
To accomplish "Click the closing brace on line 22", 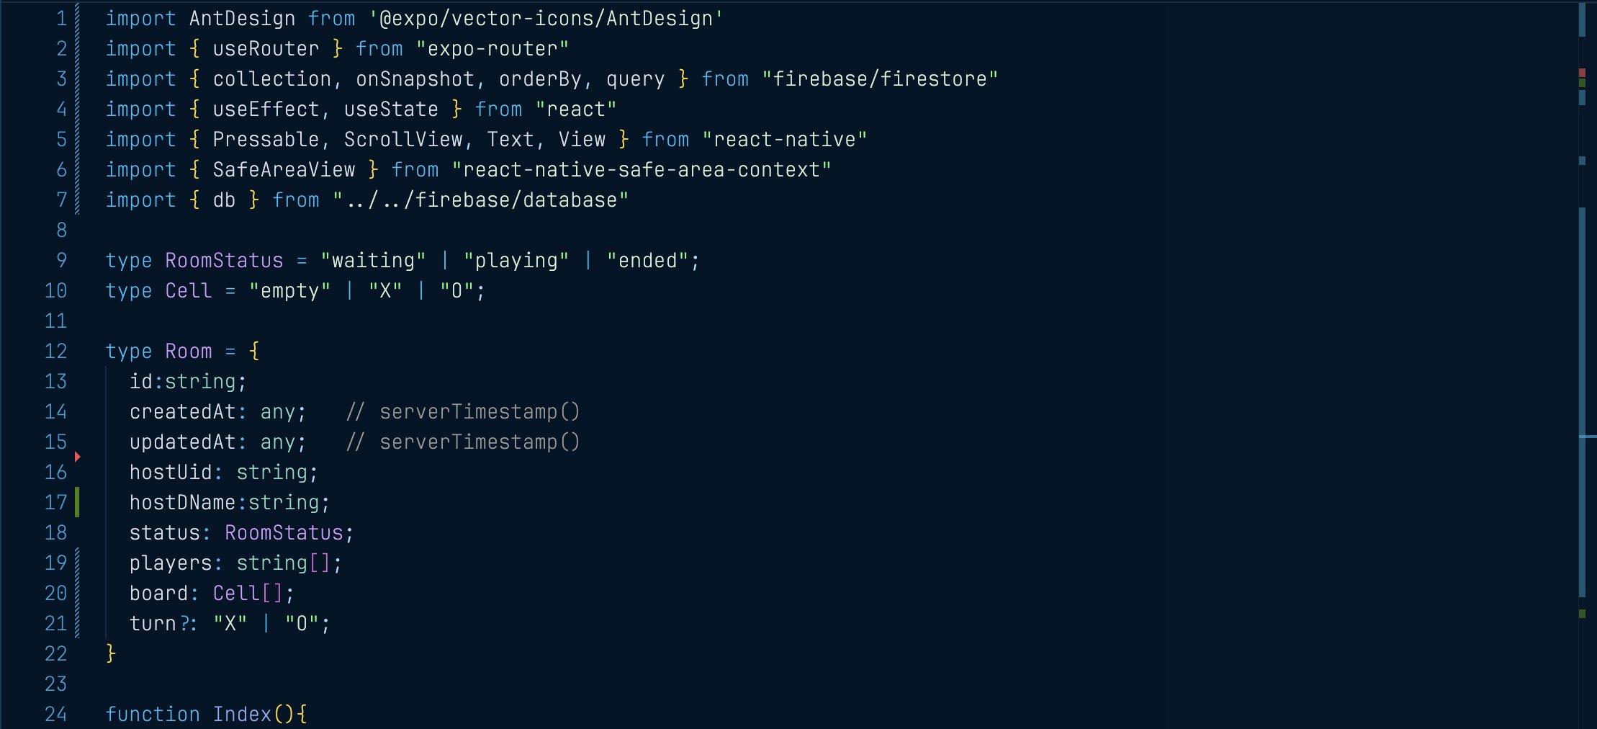I will (x=111, y=653).
